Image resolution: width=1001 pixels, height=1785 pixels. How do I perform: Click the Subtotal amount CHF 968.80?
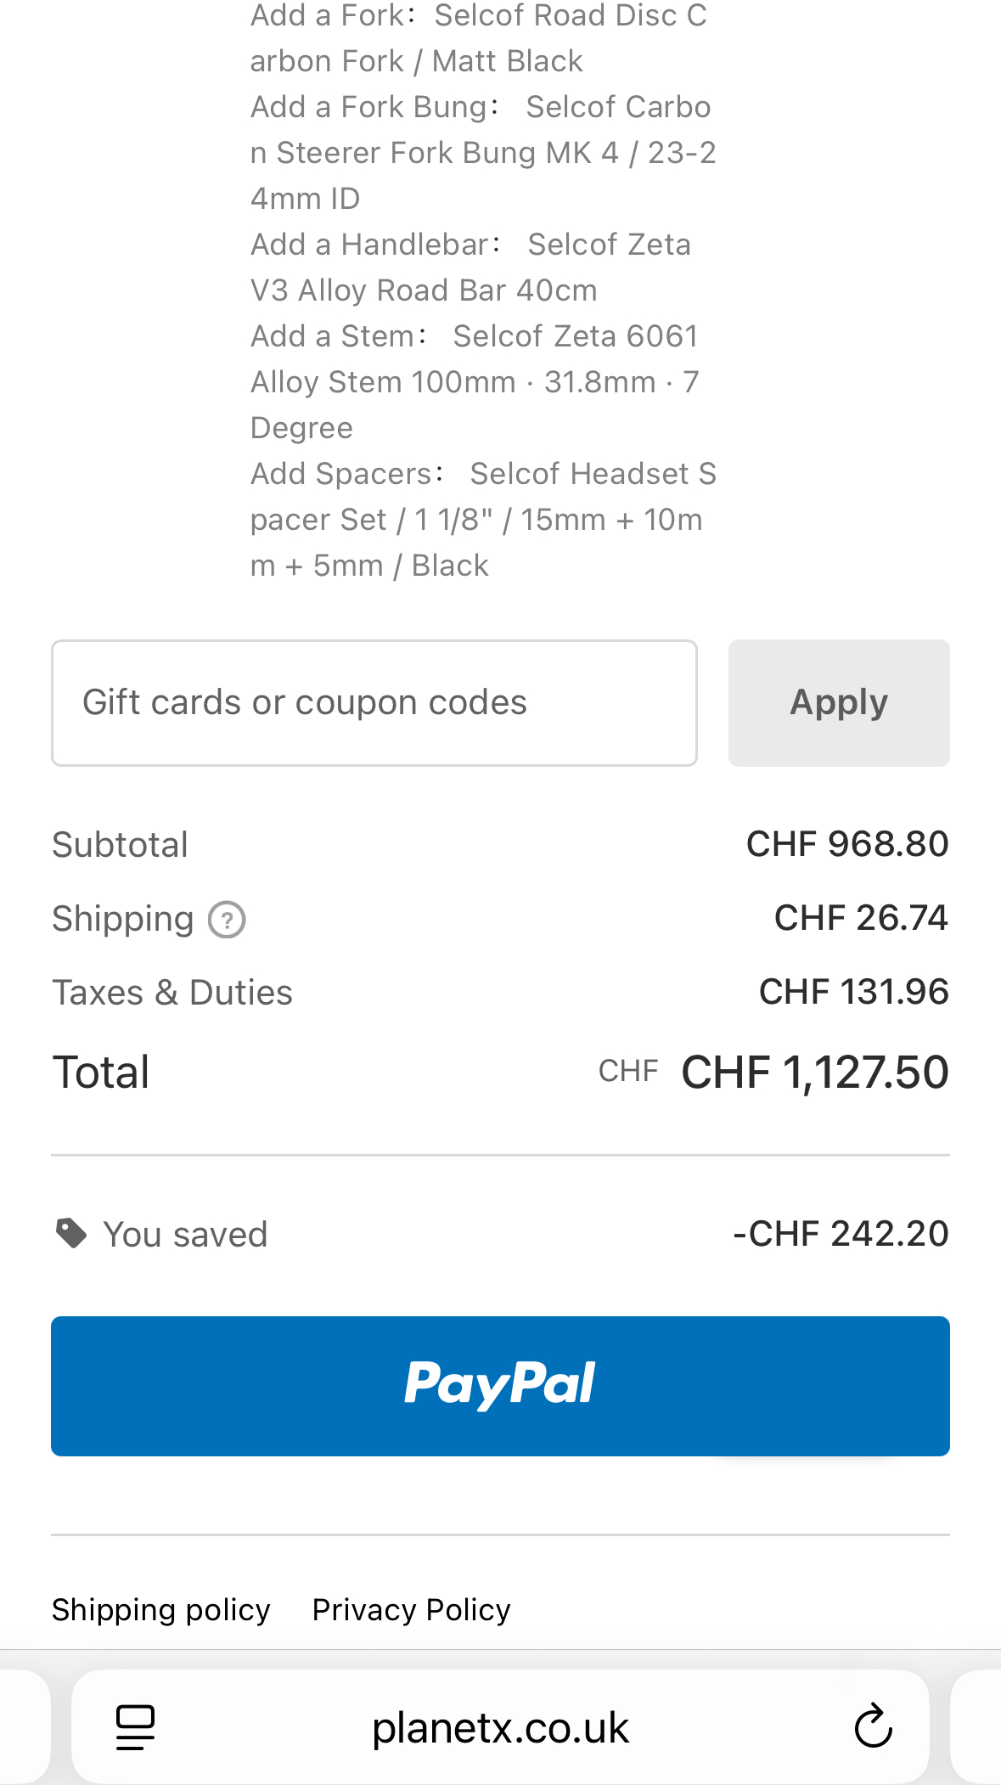coord(846,844)
